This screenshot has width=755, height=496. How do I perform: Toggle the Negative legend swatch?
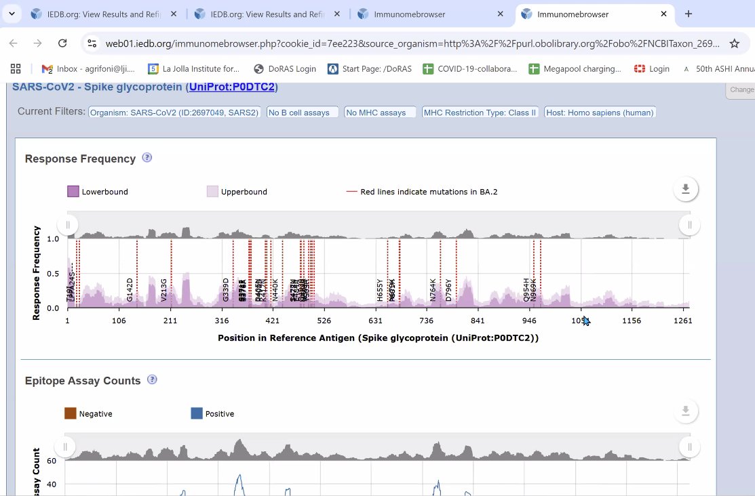tap(71, 414)
